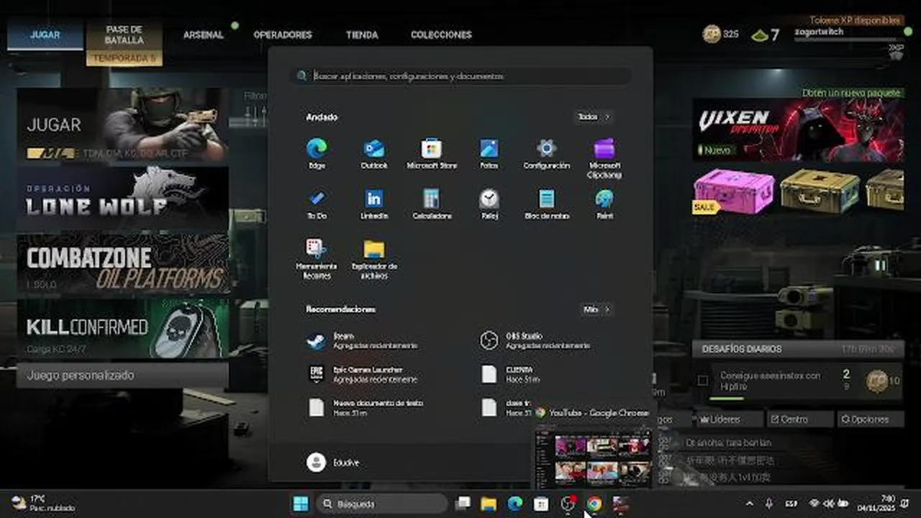
Task: Open game Opciones button
Action: pos(870,419)
